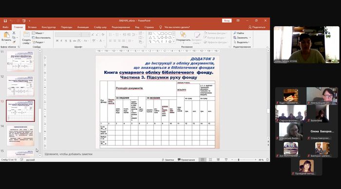Open the Переходы ribbon tab
The image size is (341, 189).
click(x=66, y=27)
